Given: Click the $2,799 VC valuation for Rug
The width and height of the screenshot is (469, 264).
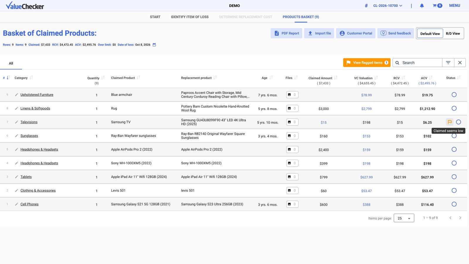Looking at the screenshot, I should coord(366,109).
